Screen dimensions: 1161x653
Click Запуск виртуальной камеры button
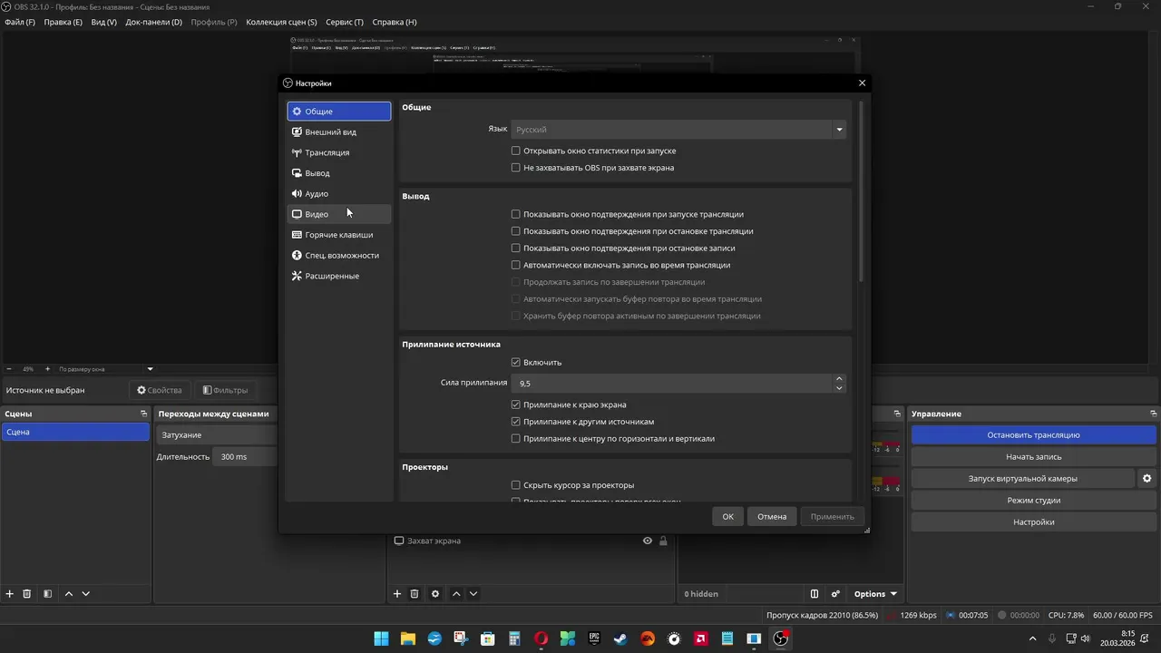click(x=1023, y=479)
